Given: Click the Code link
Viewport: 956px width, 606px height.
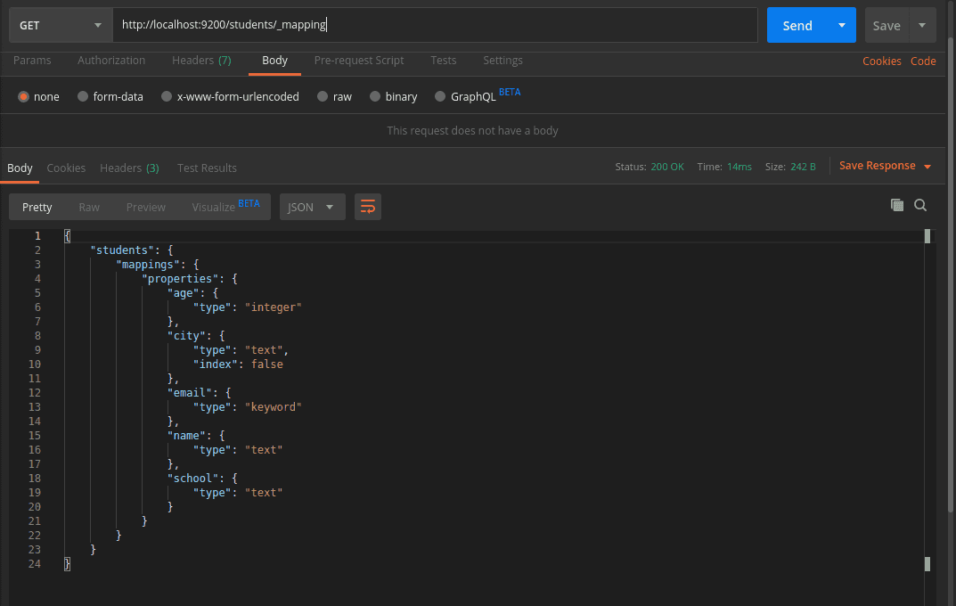Looking at the screenshot, I should pos(923,61).
